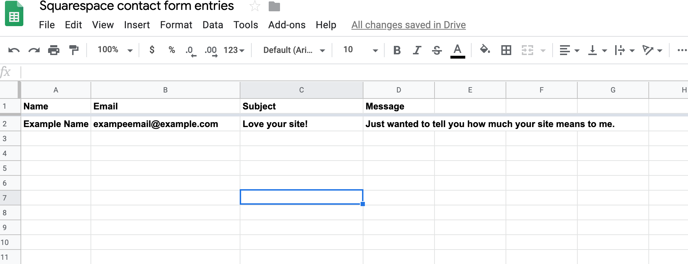Select the Name header cell
This screenshot has width=688, height=264.
pos(56,106)
